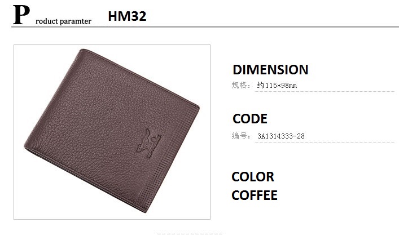Click the COLOR heading
This screenshot has width=399, height=236.
tap(253, 176)
